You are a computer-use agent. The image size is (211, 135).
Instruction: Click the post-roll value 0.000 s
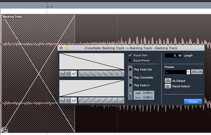148,97
